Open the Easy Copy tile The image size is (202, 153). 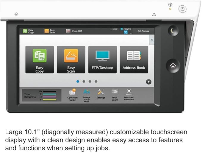(40, 60)
